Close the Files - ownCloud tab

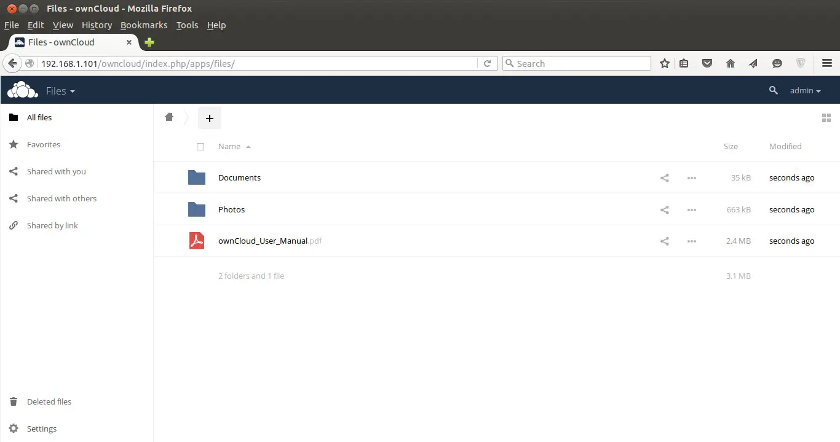pos(129,42)
